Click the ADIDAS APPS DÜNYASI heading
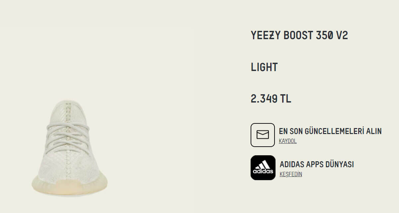 coord(317,164)
